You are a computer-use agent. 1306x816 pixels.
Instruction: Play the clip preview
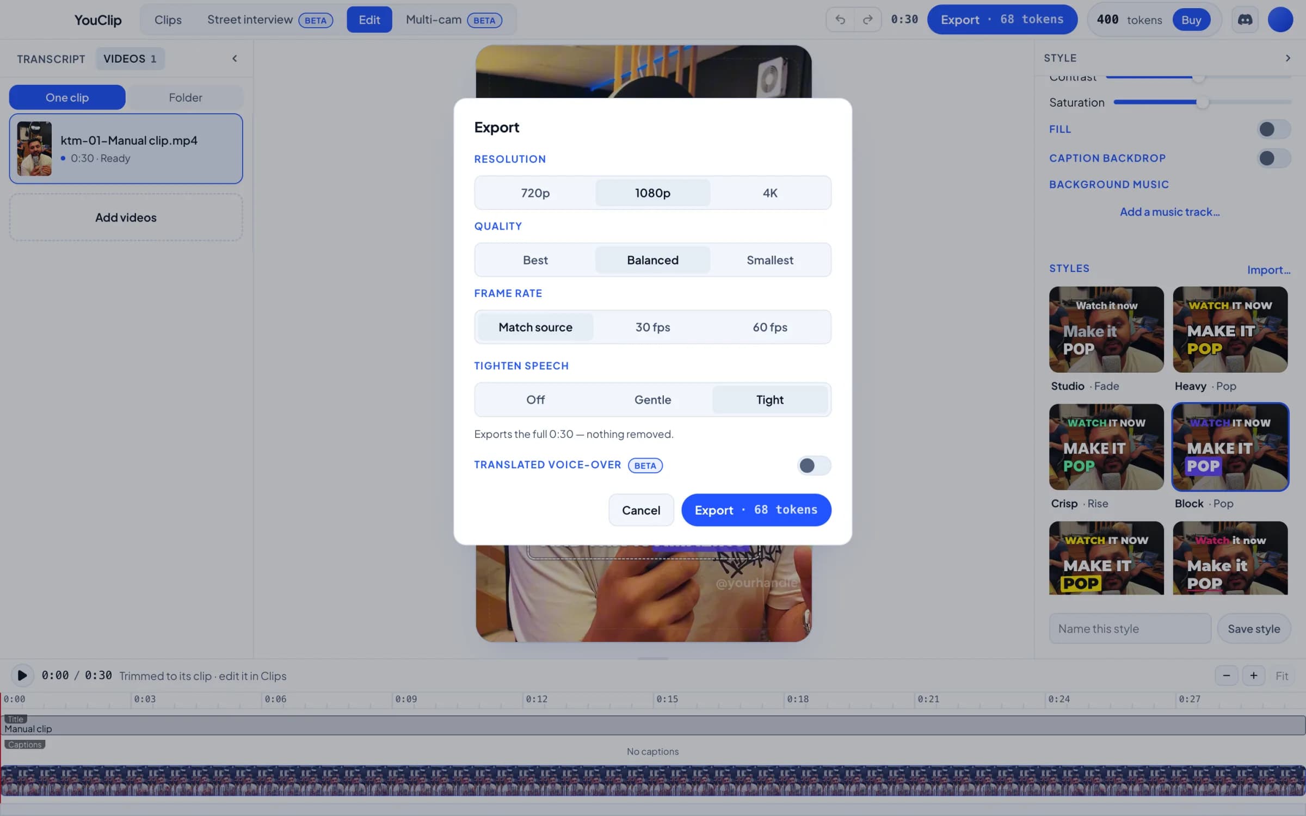point(22,675)
